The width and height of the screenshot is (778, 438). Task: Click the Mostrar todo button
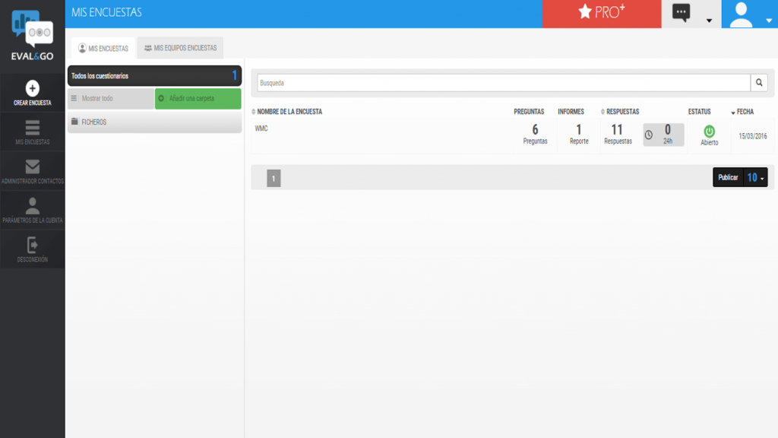[x=110, y=99]
